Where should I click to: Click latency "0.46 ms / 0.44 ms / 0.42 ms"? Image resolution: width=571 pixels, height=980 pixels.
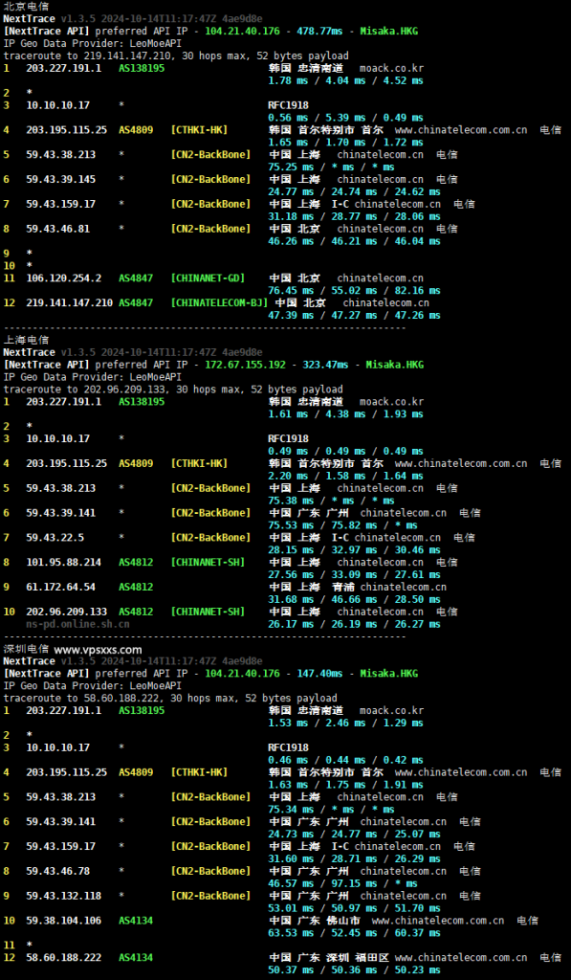tap(345, 760)
